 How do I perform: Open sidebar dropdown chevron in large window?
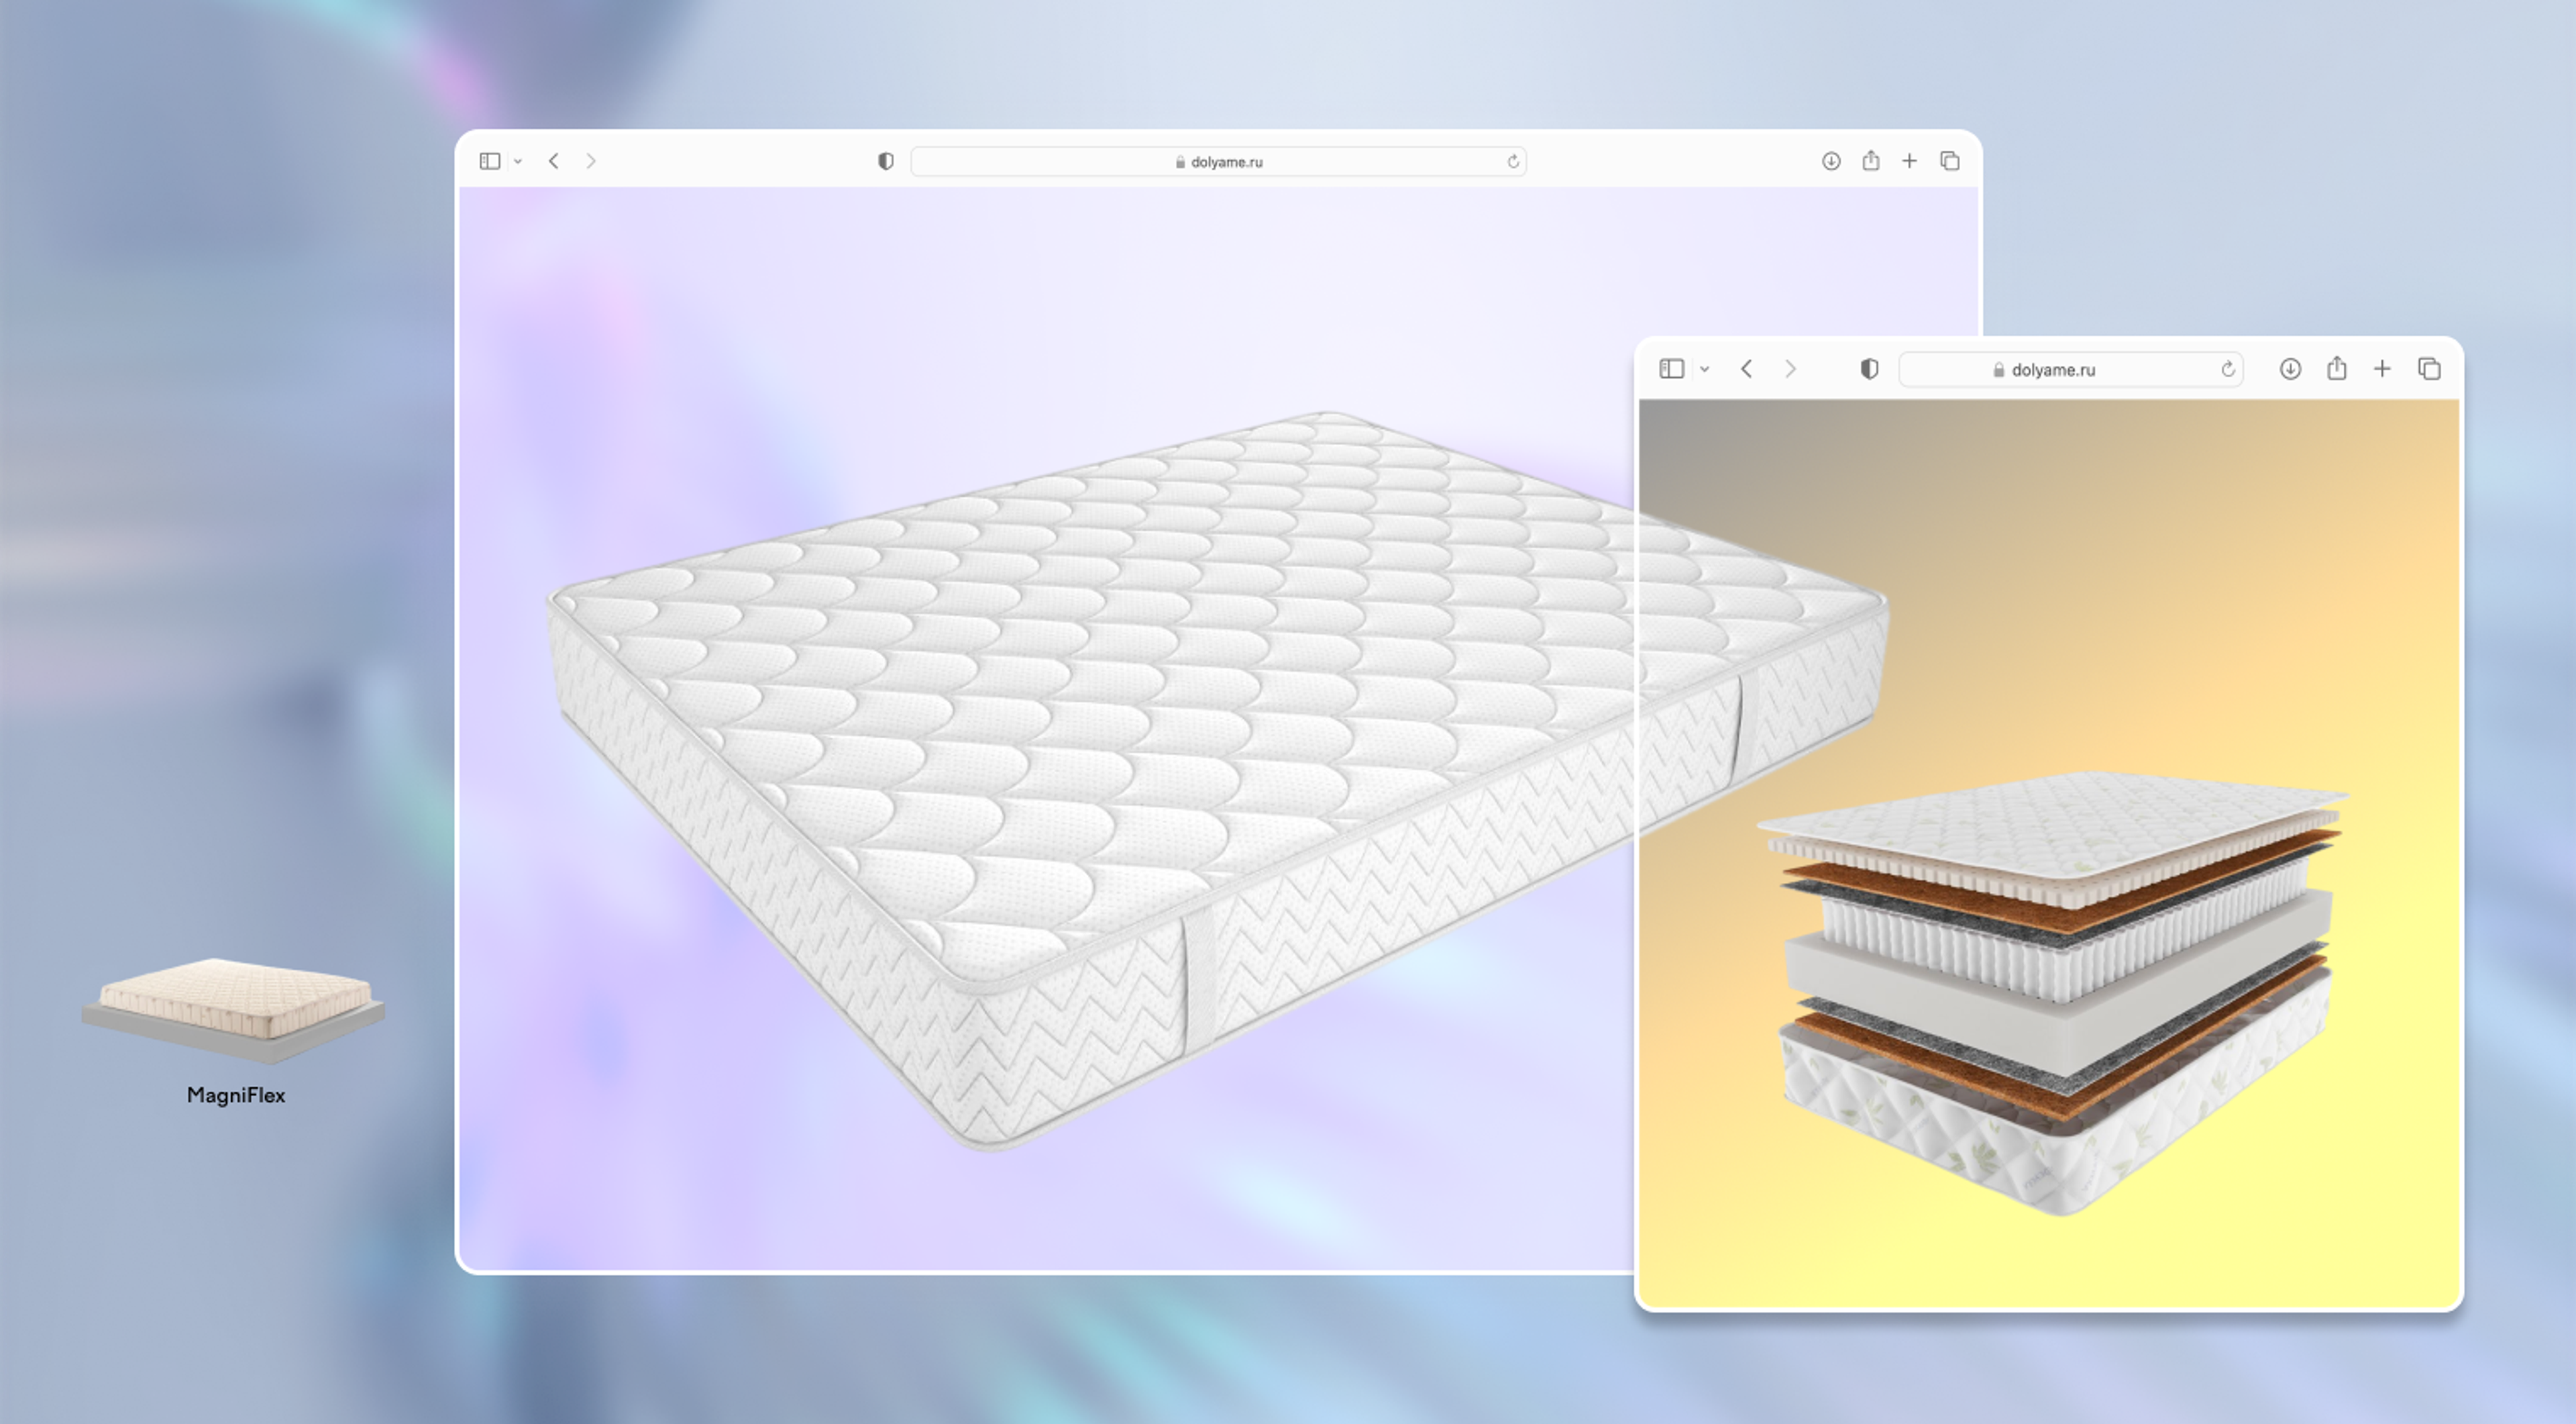[518, 162]
